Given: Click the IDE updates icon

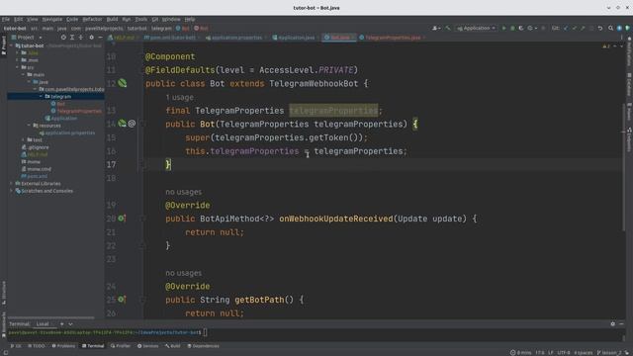Looking at the screenshot, I should pyautogui.click(x=619, y=29).
